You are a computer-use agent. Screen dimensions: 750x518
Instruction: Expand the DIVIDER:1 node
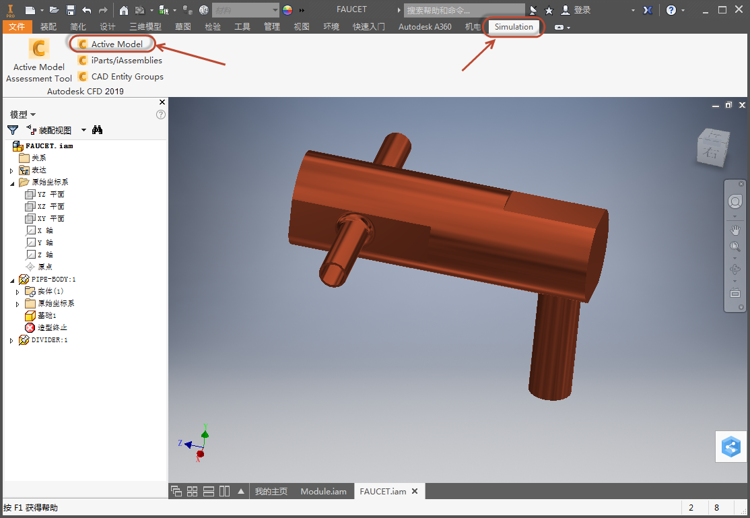(11, 340)
